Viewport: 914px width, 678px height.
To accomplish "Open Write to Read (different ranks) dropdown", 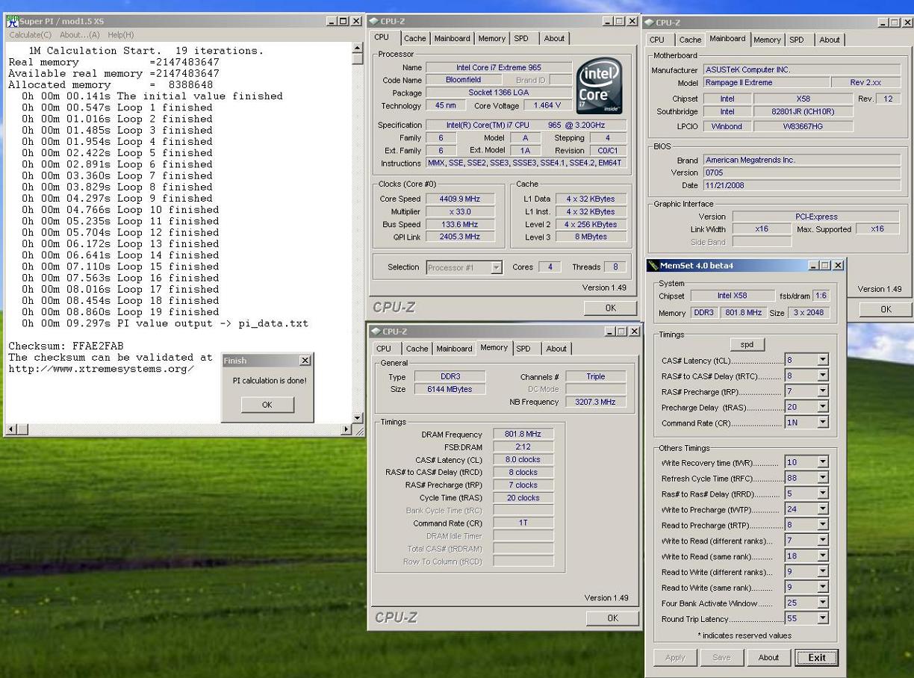I will point(823,540).
